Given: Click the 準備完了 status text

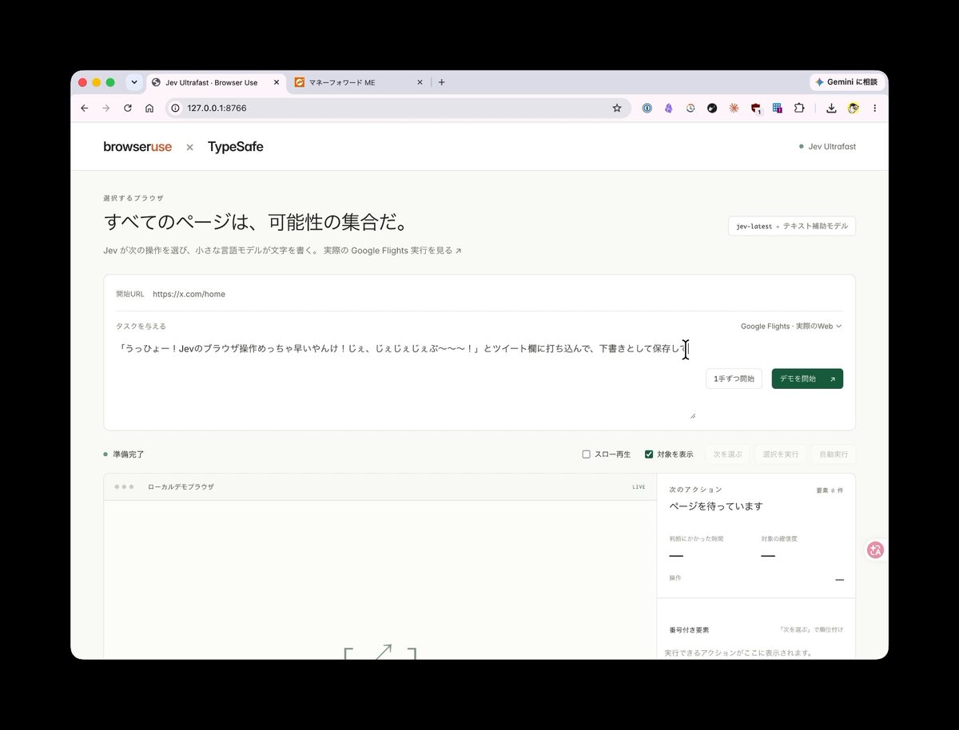Looking at the screenshot, I should pos(129,454).
